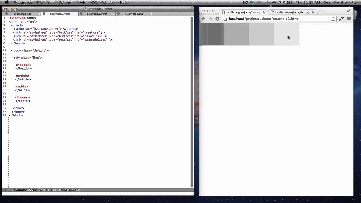361x203 pixels.
Task: Select the first localhost browser tab
Action: point(243,12)
